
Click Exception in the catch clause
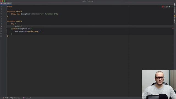[x=23, y=29]
